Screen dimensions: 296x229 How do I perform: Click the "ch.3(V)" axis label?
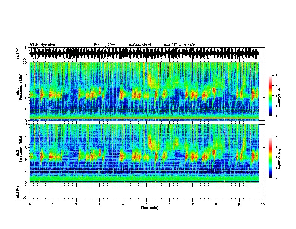pyautogui.click(x=18, y=192)
